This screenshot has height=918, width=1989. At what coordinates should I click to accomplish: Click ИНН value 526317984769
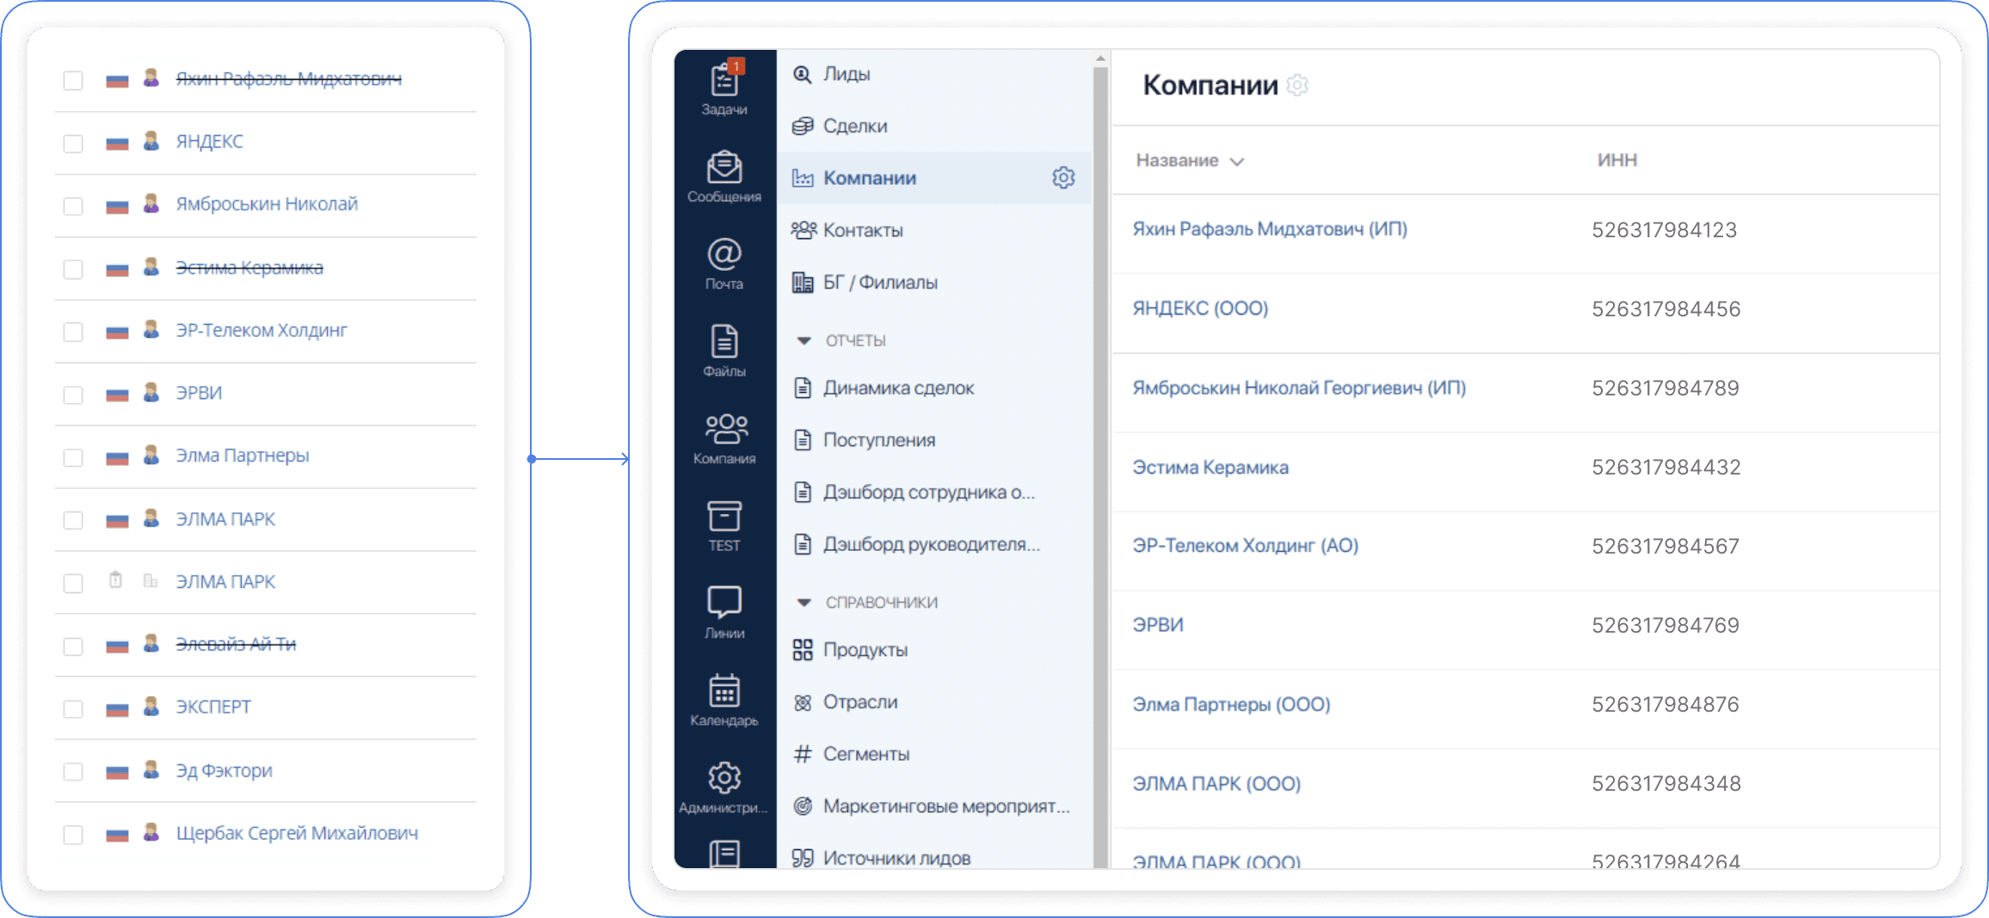coord(1666,626)
